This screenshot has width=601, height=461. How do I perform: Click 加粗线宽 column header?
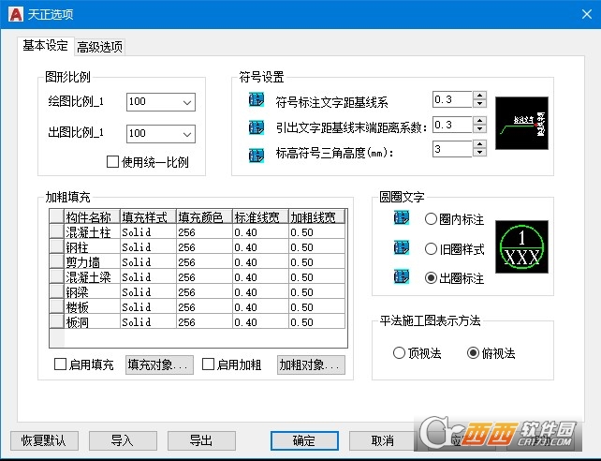coord(316,216)
